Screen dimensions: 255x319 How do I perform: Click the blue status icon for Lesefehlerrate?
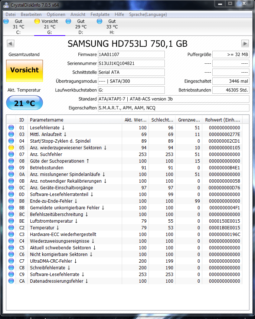[11, 127]
